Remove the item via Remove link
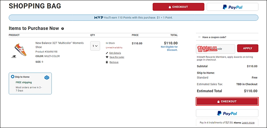This screenshot has height=128, width=267. tap(114, 62)
